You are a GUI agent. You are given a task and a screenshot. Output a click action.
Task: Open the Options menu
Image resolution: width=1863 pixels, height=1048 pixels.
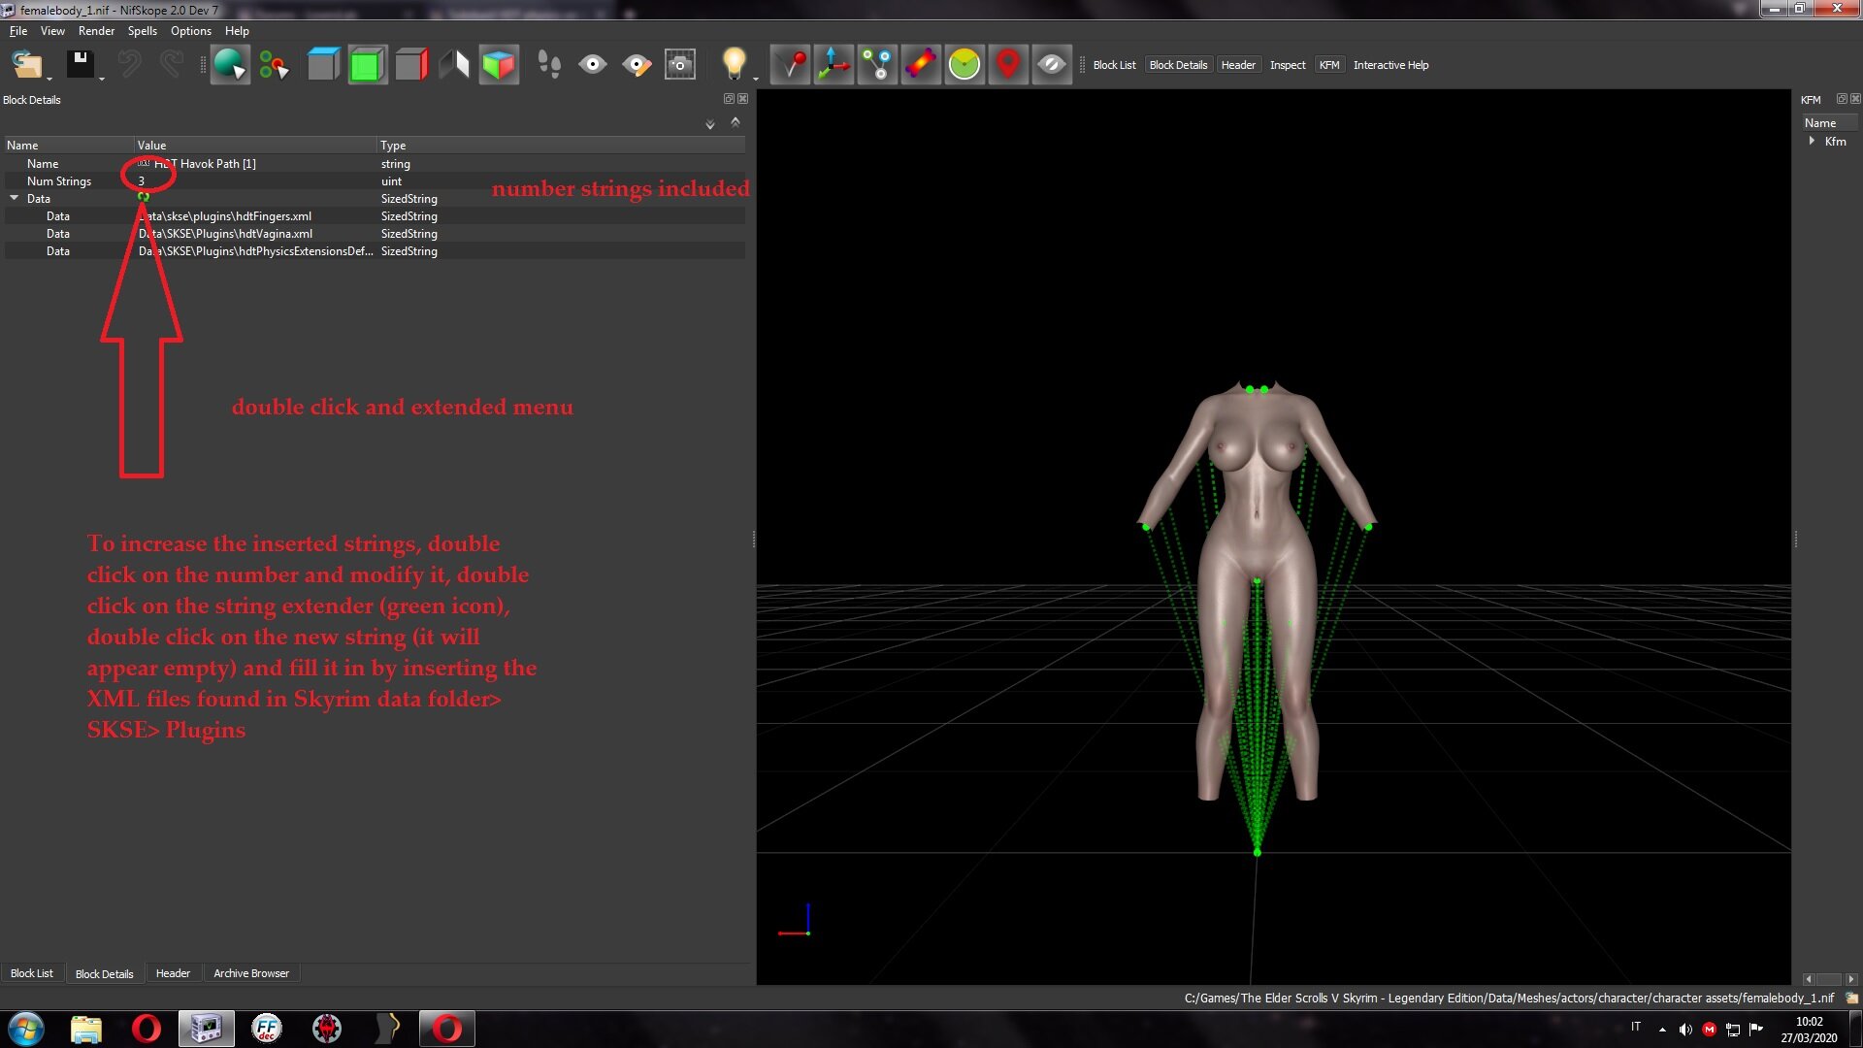click(191, 31)
